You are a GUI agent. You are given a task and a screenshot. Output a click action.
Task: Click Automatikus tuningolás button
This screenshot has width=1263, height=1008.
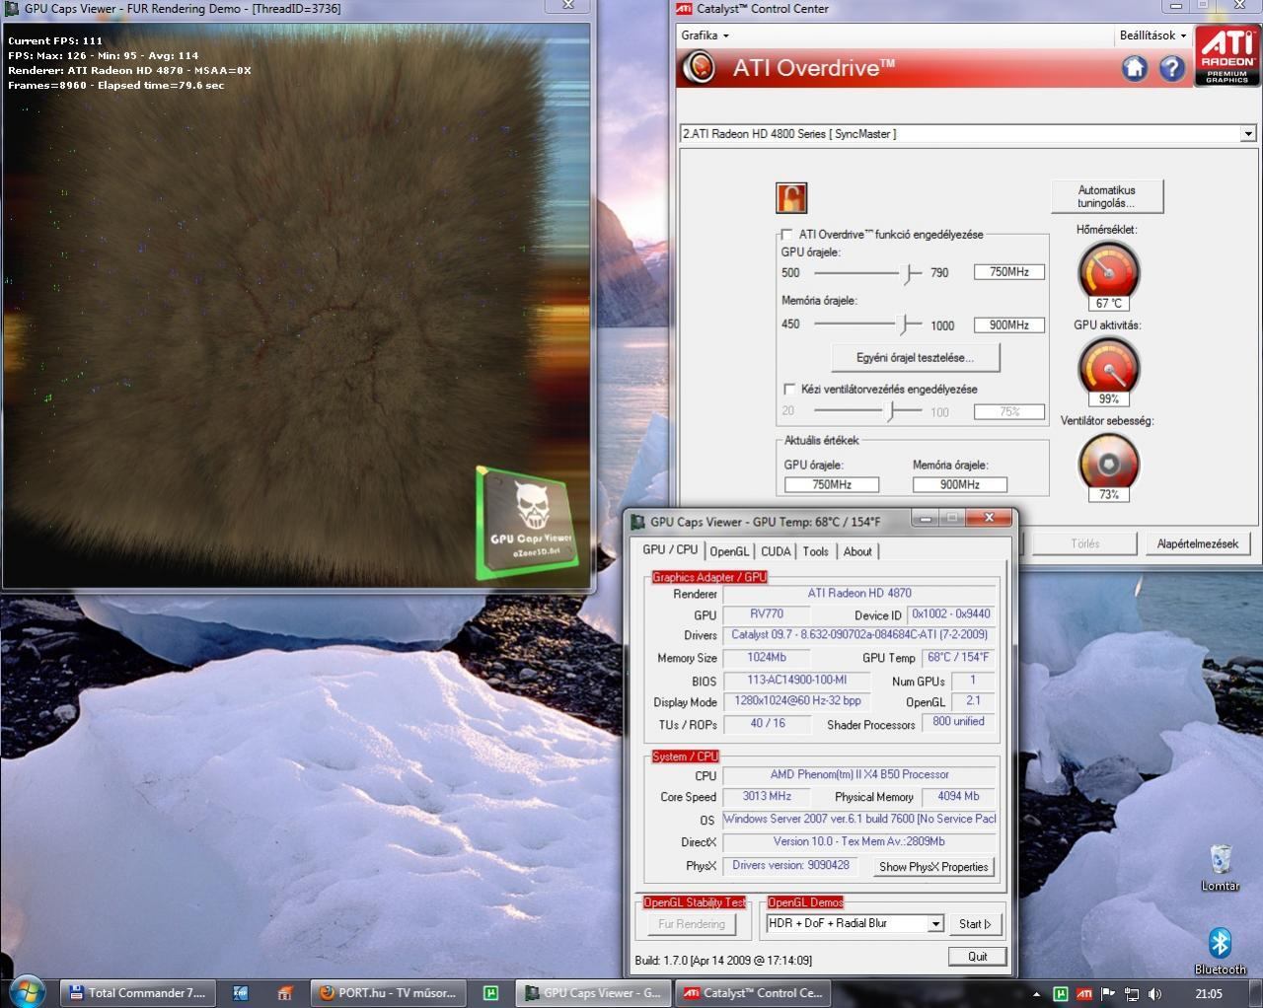[x=1107, y=196]
